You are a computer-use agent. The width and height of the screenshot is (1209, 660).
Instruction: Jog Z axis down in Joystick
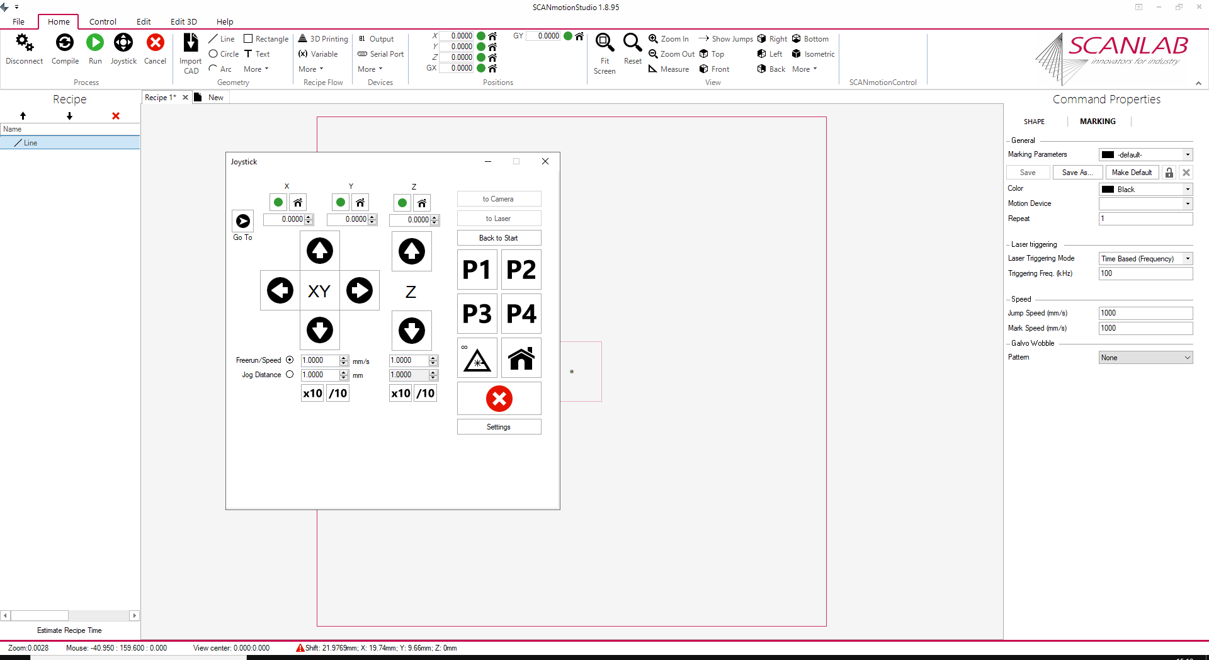[412, 331]
